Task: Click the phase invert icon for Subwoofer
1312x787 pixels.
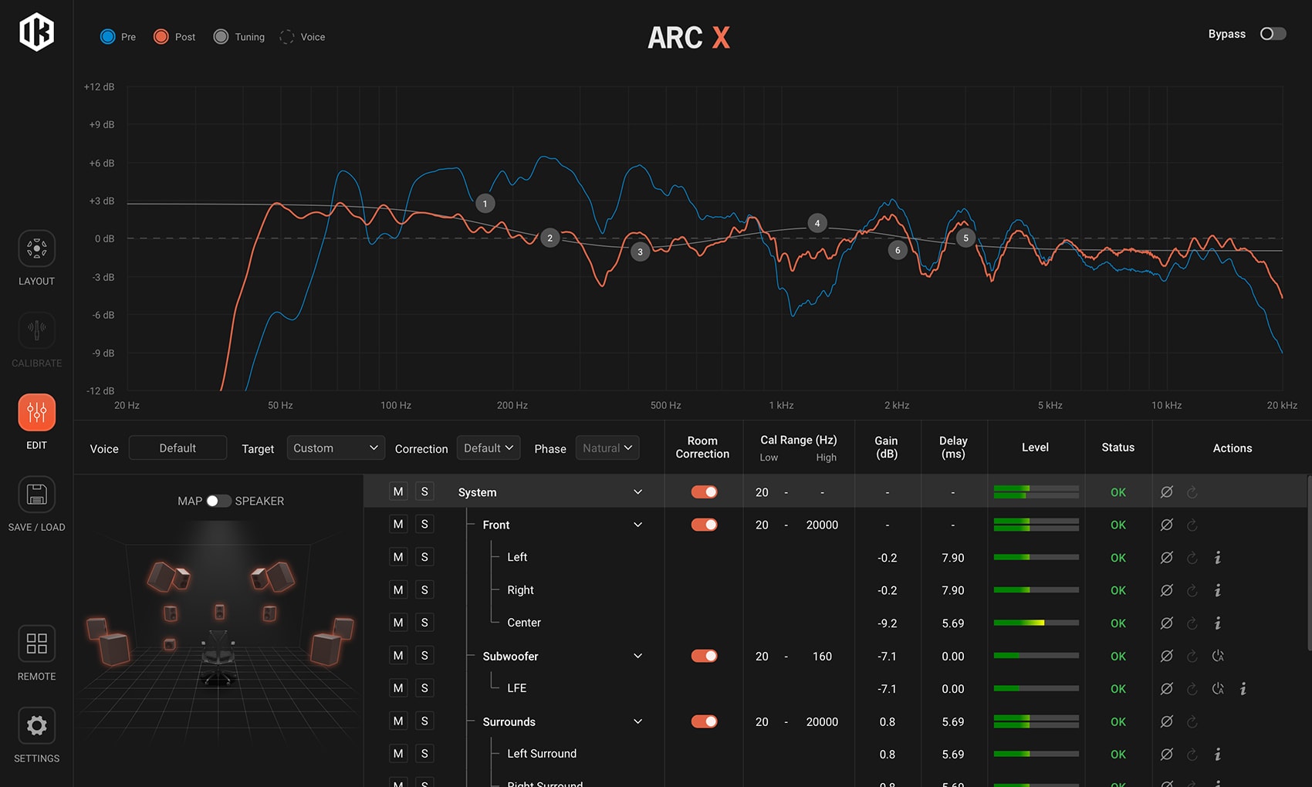Action: [x=1167, y=656]
